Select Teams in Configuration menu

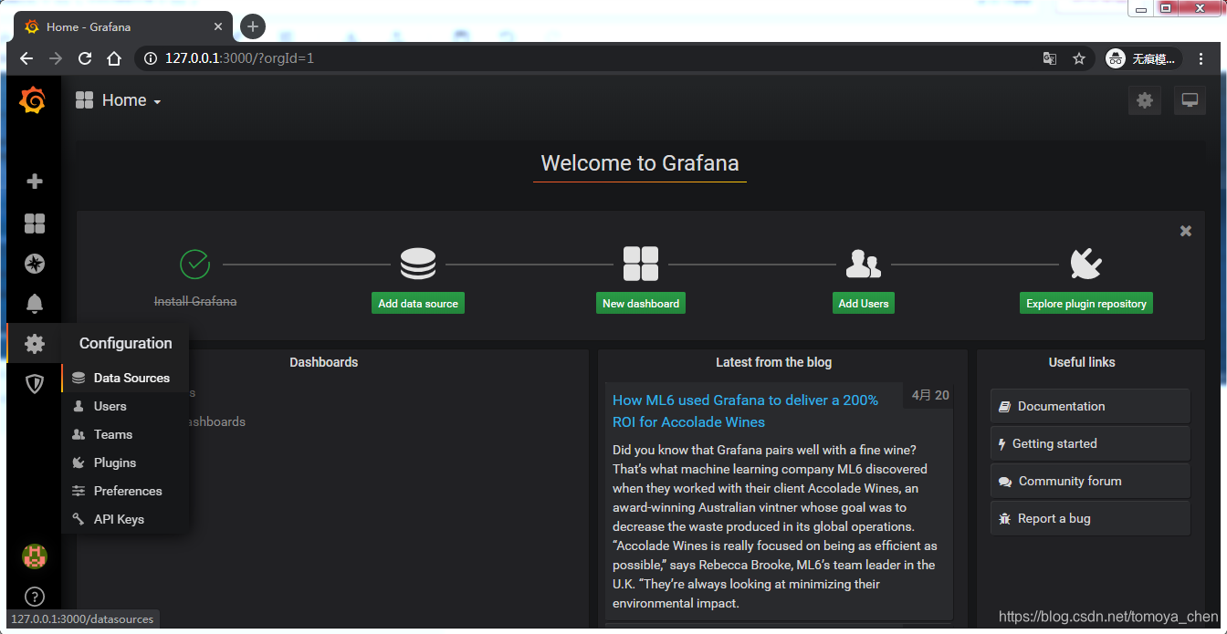click(125, 434)
